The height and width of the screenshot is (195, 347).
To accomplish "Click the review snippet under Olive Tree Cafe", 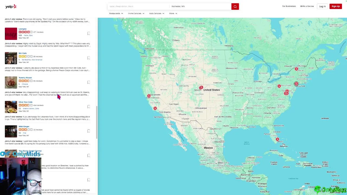I will pyautogui.click(x=47, y=118).
